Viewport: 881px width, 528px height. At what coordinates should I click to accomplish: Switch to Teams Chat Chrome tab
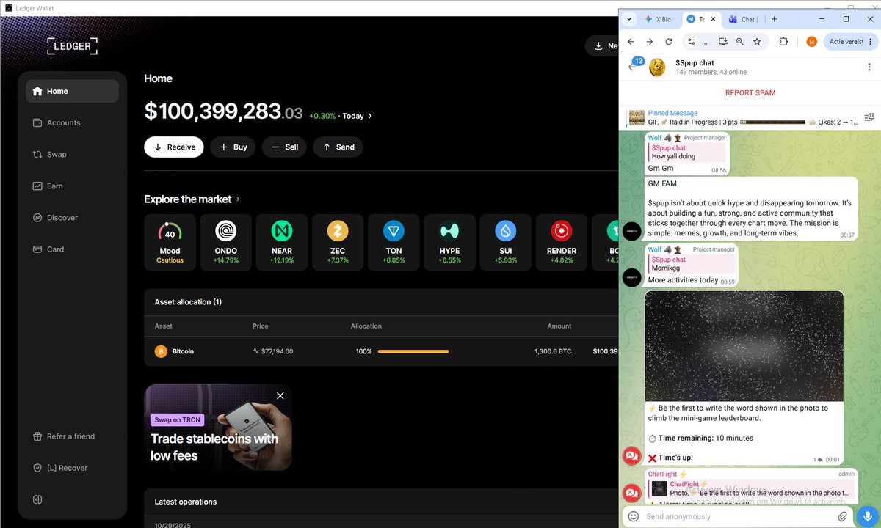coord(743,19)
